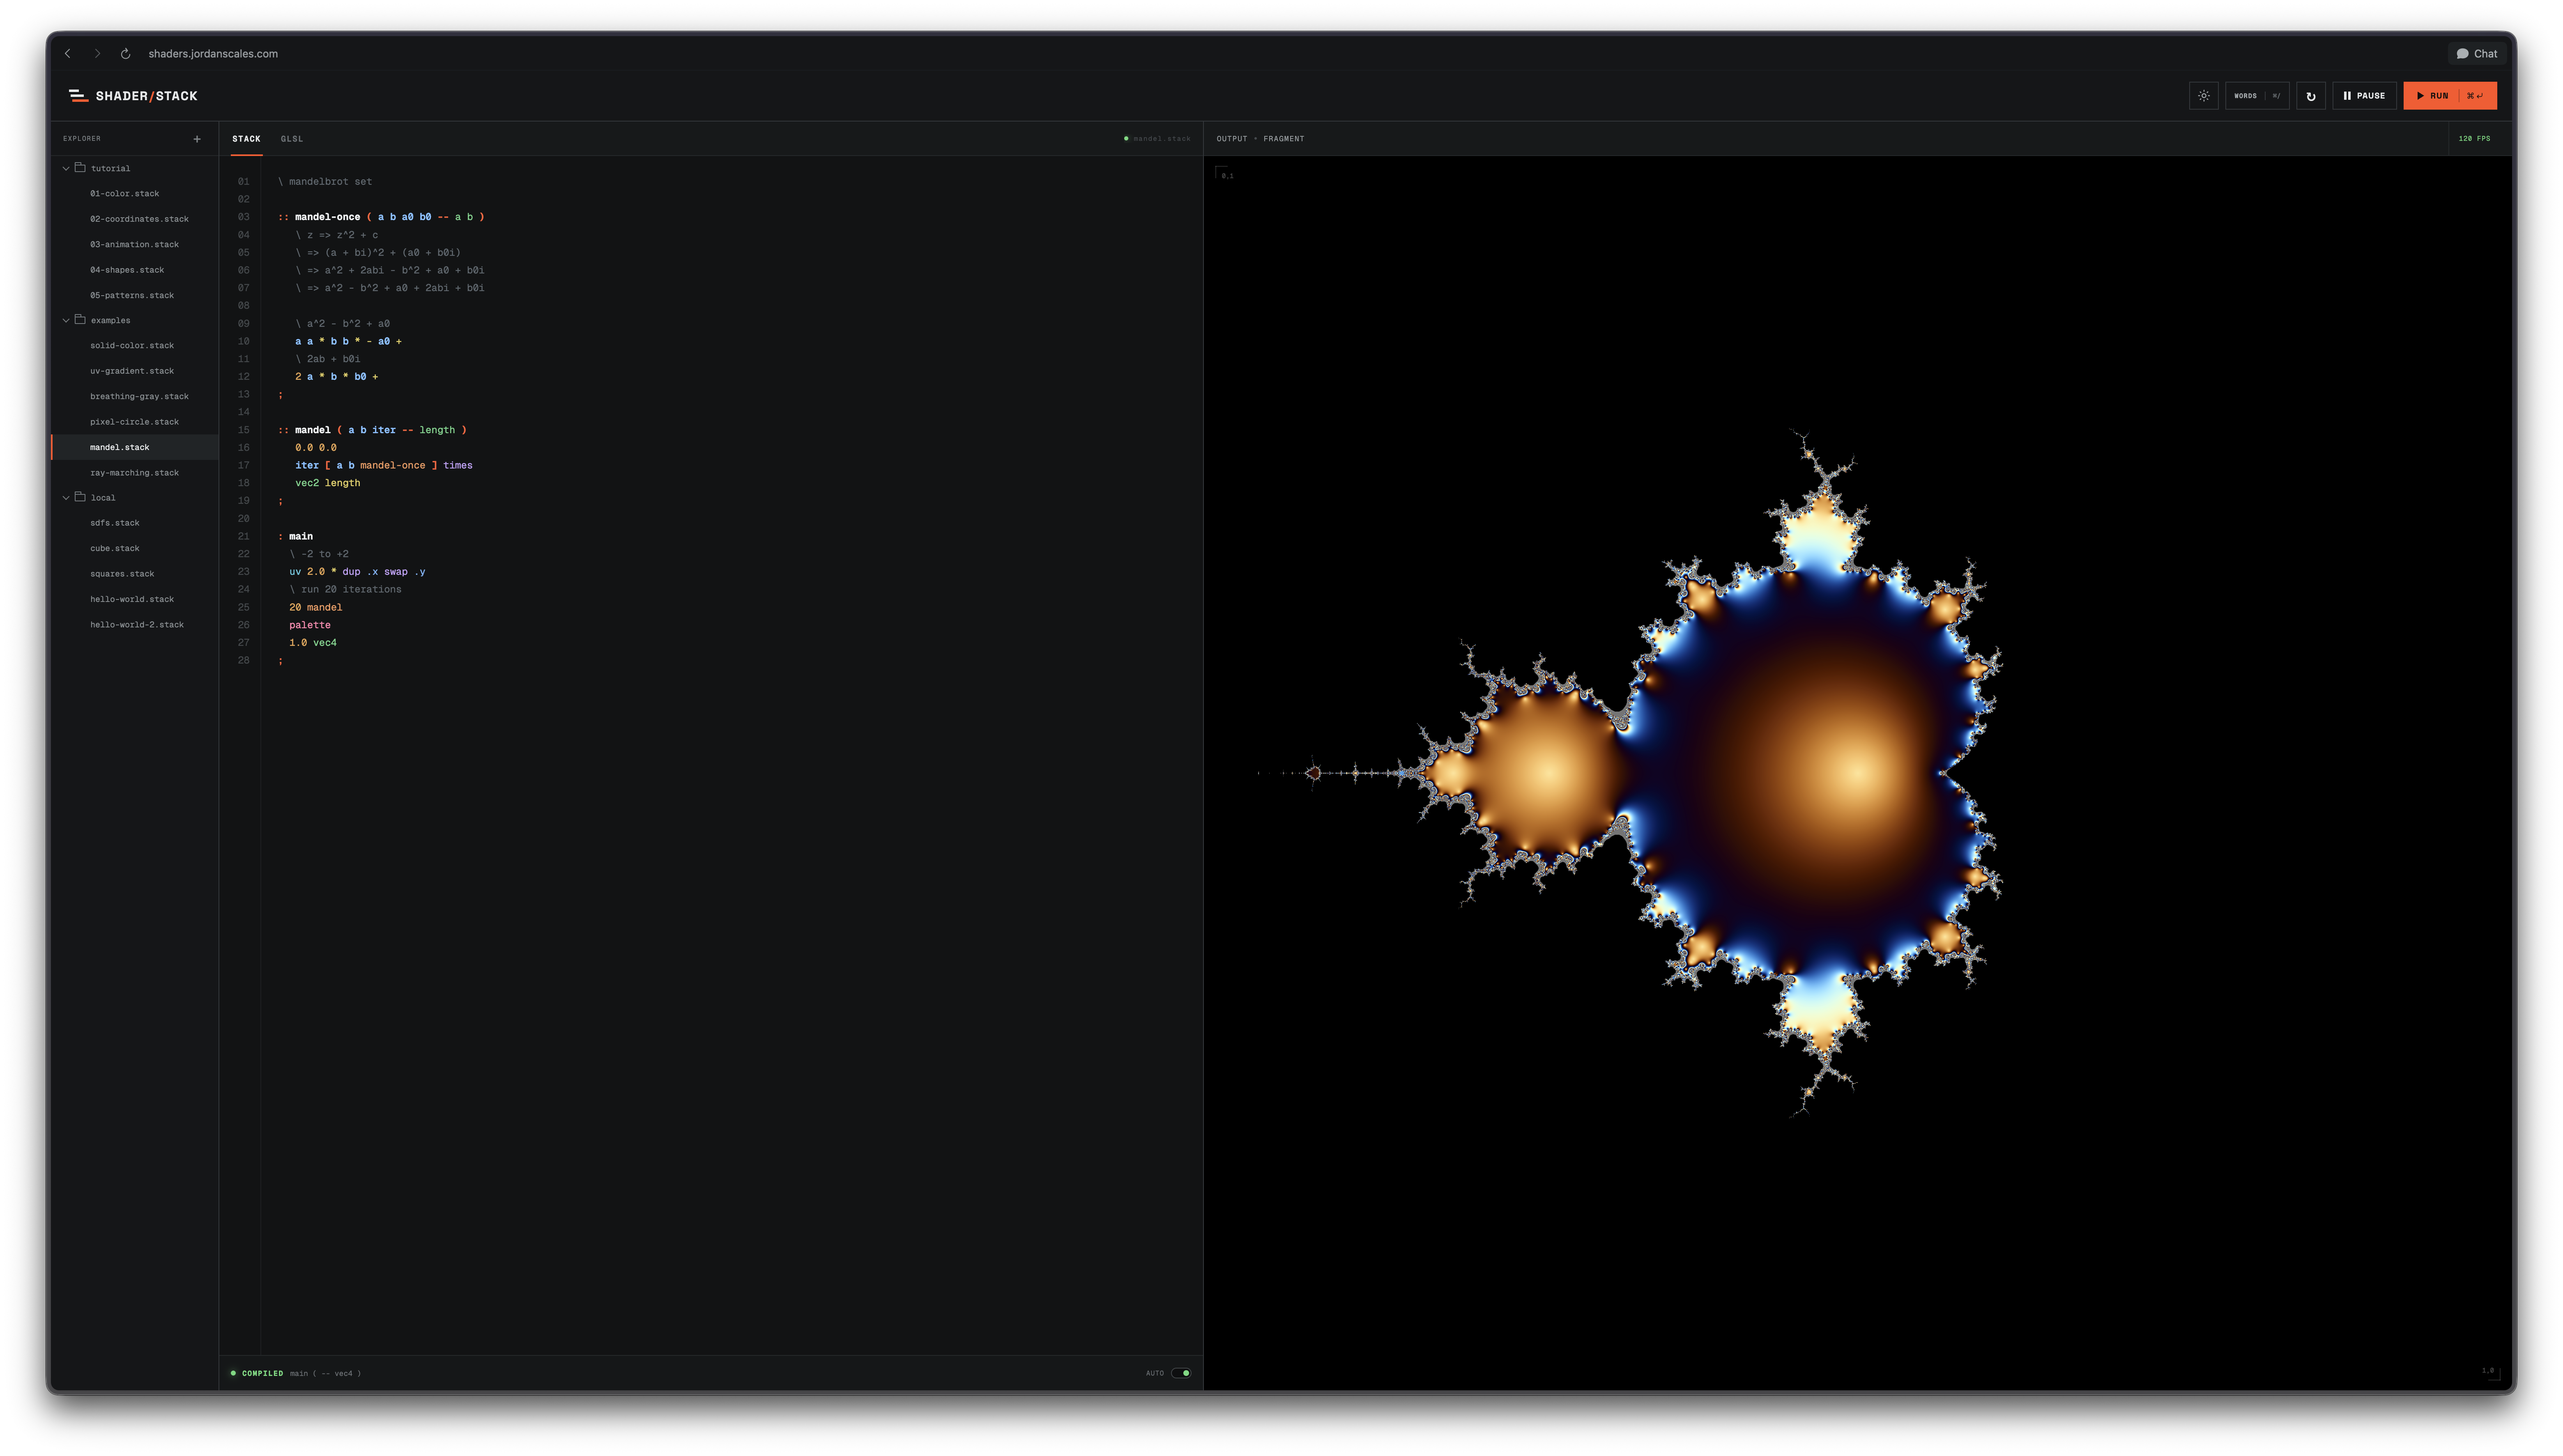Click the local folder icon
Screen dimensions: 2563x1456
(80, 497)
